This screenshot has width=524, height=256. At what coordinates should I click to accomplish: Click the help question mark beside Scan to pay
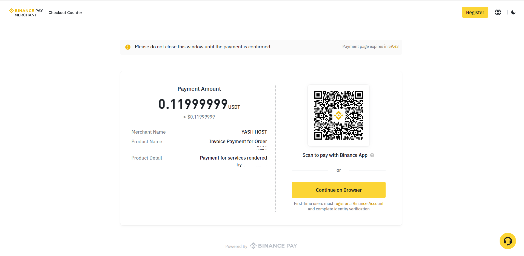pyautogui.click(x=372, y=155)
